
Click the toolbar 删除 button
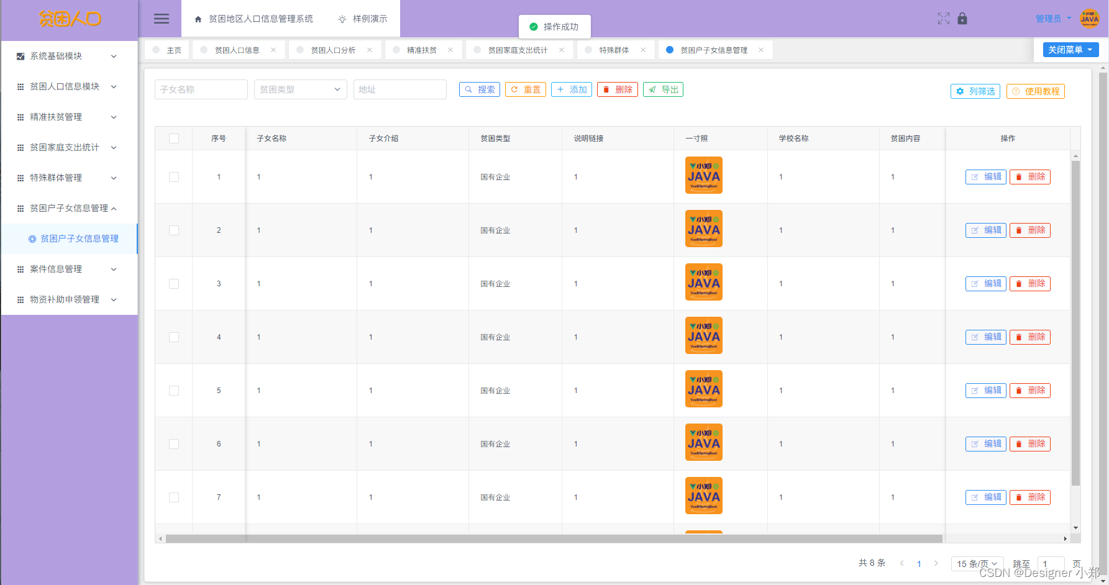click(618, 89)
